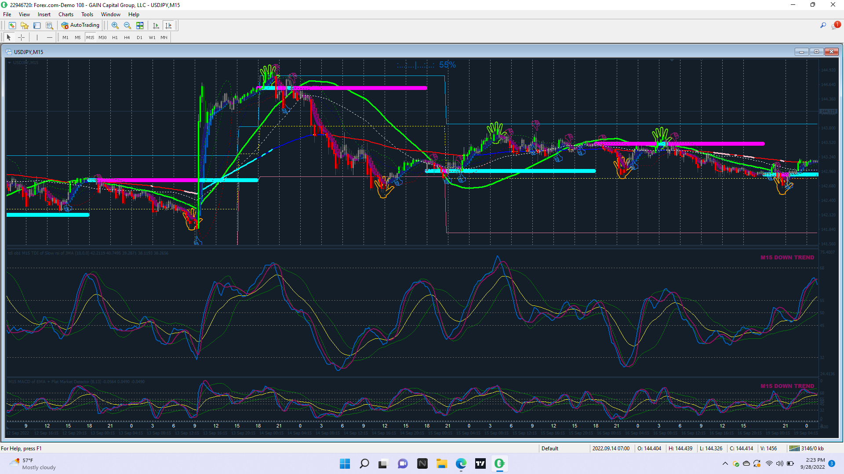Click the chart Zoom Out magnifier

(127, 25)
